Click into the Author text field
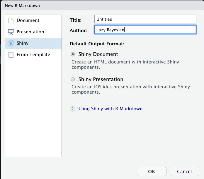204x179 pixels. coord(145,30)
